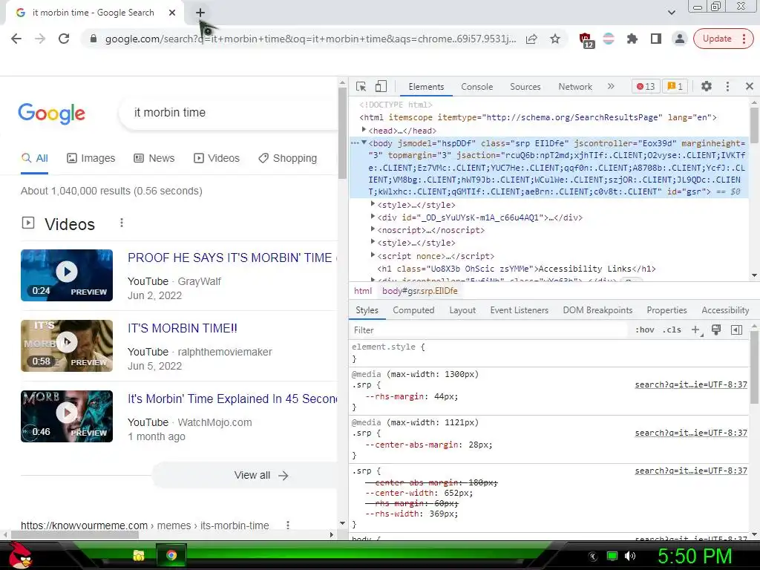
Task: Open knowyourmeme result options dots
Action: tap(288, 525)
